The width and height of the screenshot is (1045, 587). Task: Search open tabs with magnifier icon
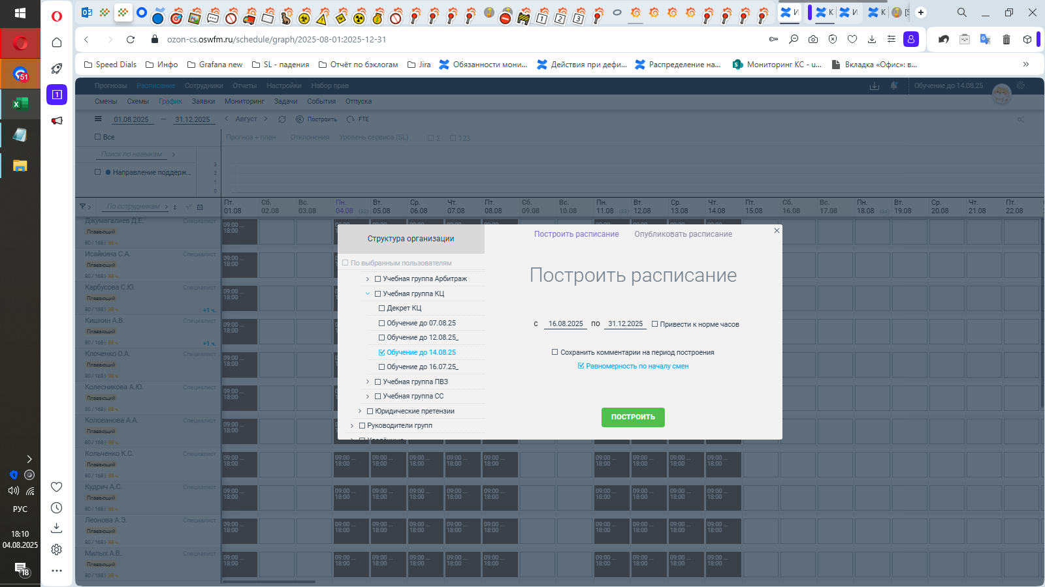tap(962, 12)
